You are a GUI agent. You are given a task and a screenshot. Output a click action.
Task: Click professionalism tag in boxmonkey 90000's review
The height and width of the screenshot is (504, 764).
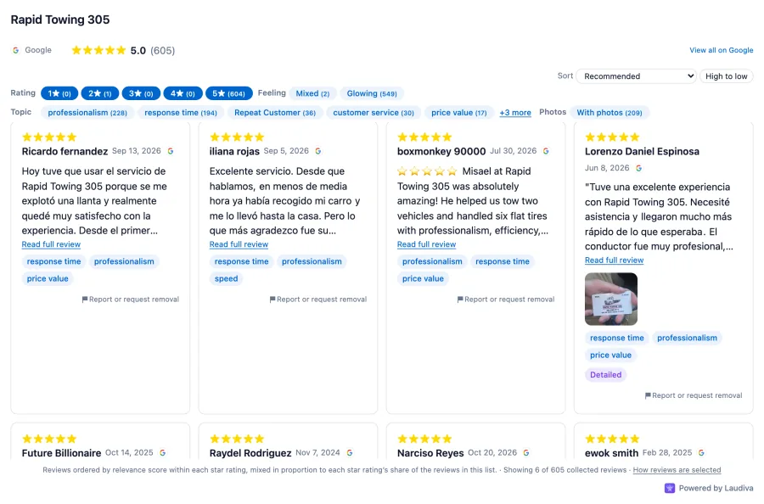point(432,261)
